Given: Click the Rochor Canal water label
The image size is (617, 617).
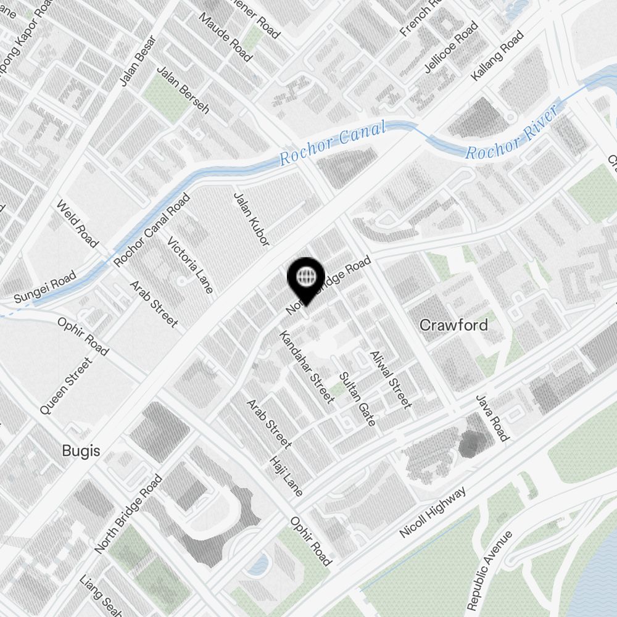Looking at the screenshot, I should (x=333, y=143).
